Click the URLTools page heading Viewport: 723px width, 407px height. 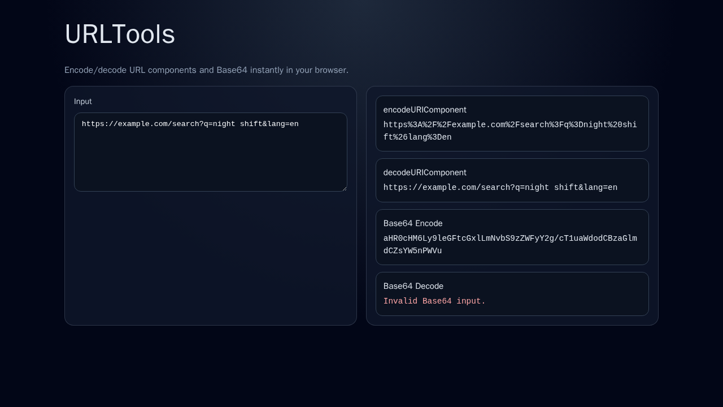119,34
